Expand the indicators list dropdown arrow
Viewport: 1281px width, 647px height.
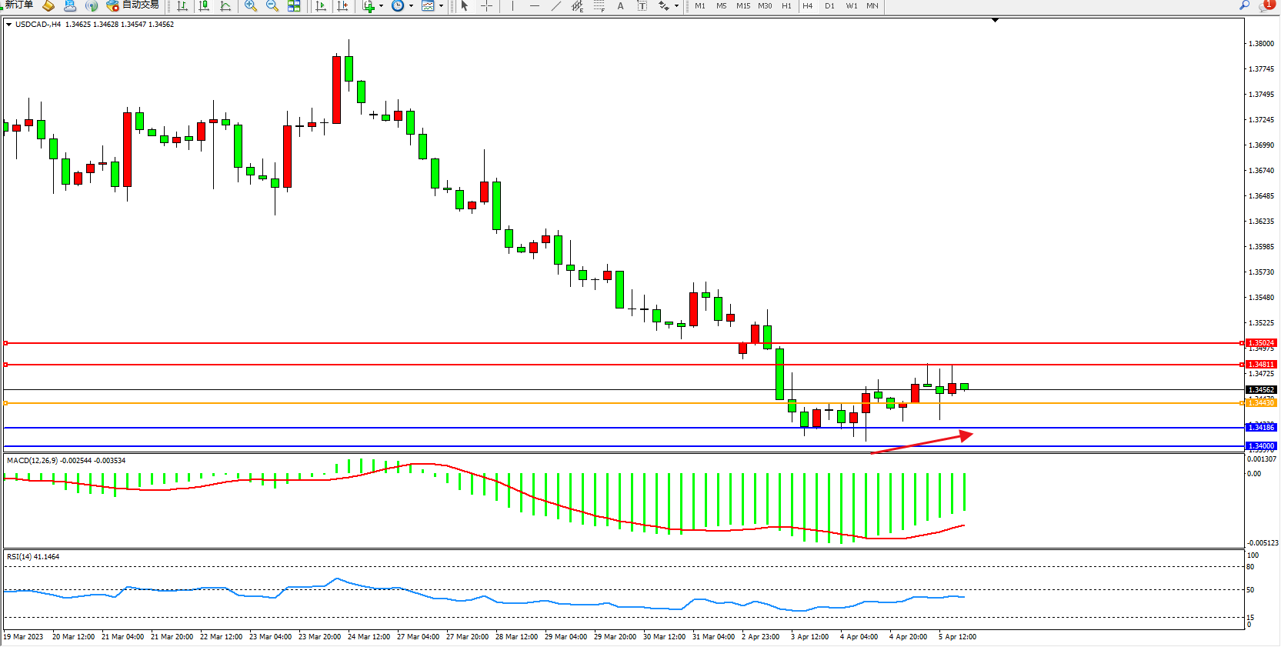[x=382, y=6]
